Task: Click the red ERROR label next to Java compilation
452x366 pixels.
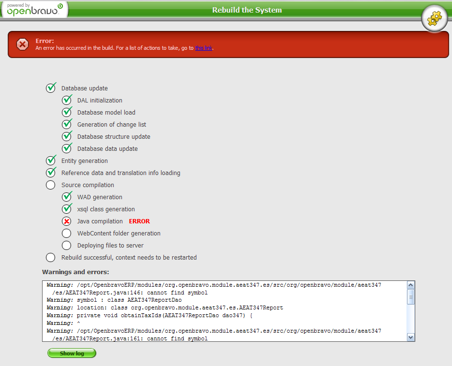Action: click(x=139, y=221)
